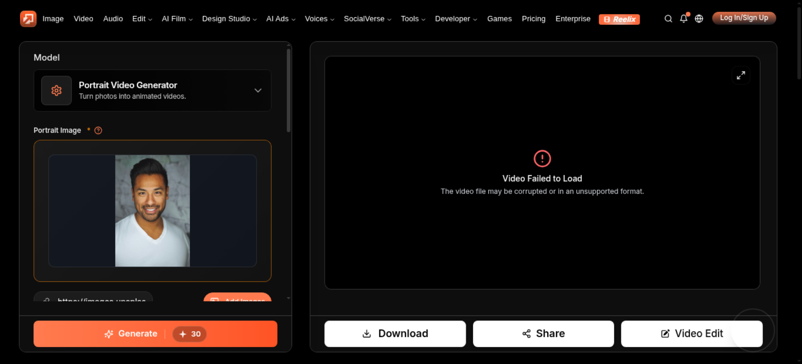
Task: Open the Voices dropdown menu
Action: (320, 19)
